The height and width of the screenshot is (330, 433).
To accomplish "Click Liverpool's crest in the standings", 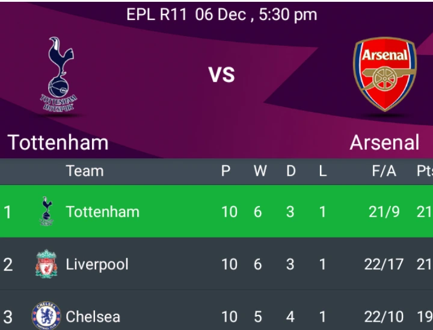I will (46, 264).
